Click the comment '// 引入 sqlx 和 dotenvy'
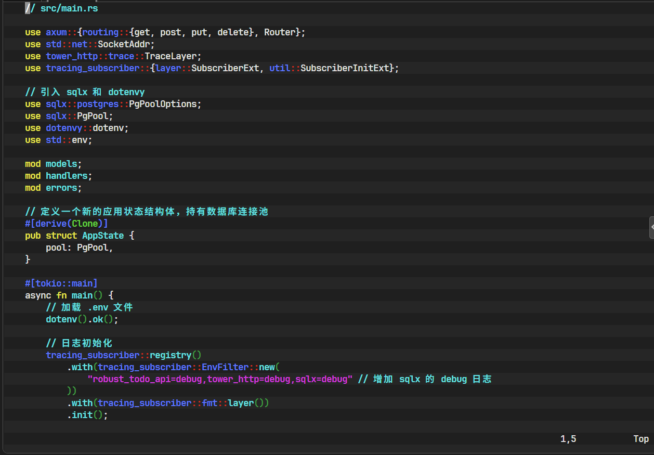The height and width of the screenshot is (455, 654). point(85,92)
